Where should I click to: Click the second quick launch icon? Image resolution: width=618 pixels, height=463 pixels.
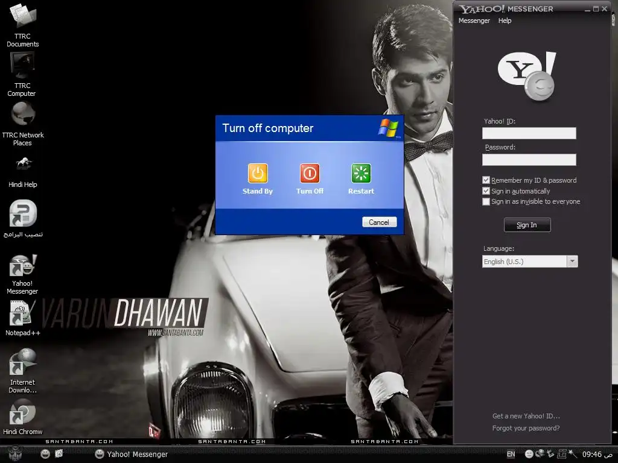click(59, 454)
